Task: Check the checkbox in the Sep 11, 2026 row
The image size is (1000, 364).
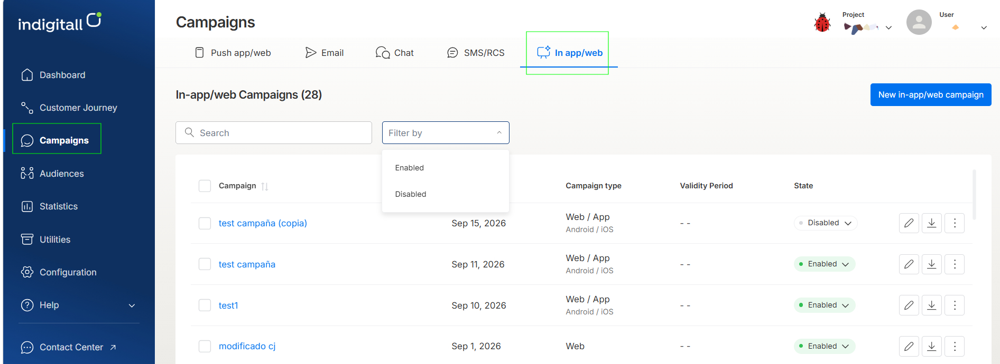Action: pyautogui.click(x=205, y=264)
